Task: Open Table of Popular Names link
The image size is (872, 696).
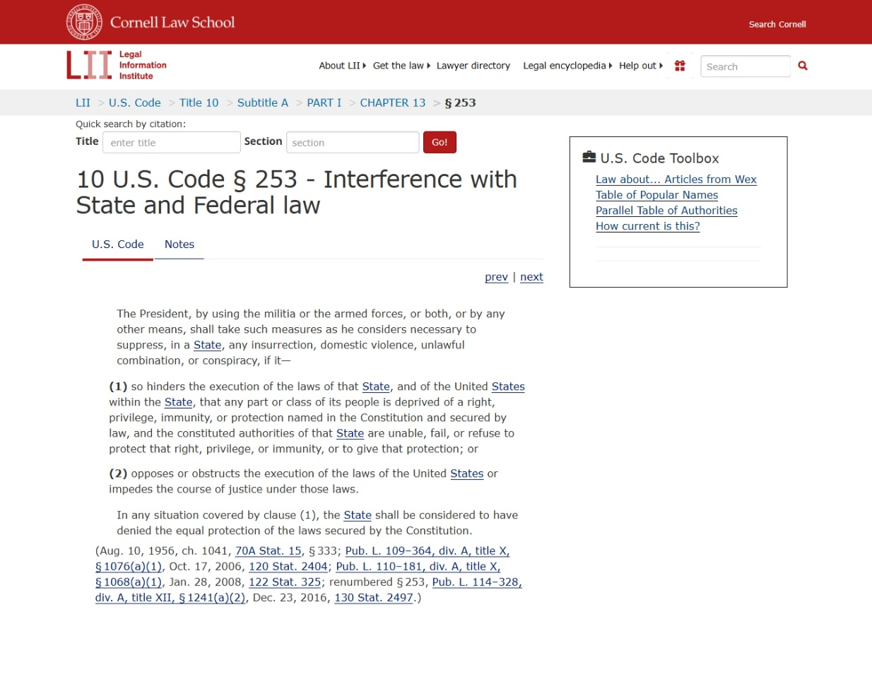Action: [656, 195]
